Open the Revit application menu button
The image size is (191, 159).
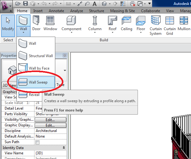point(6,6)
